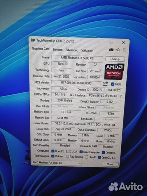Click the GPU-Z title bar app icon
147x196 pixels.
[33, 40]
